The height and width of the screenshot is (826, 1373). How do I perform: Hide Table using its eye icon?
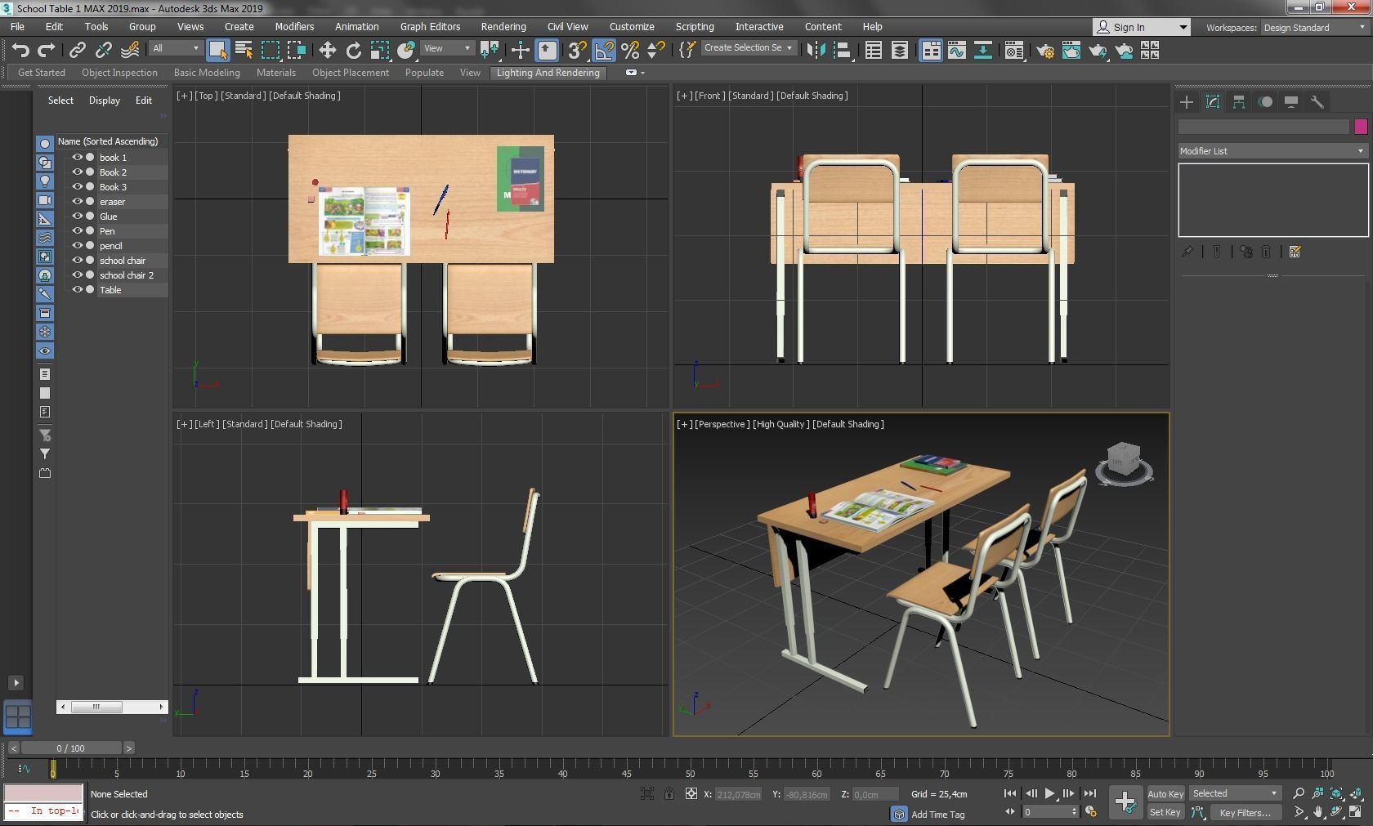(x=78, y=289)
